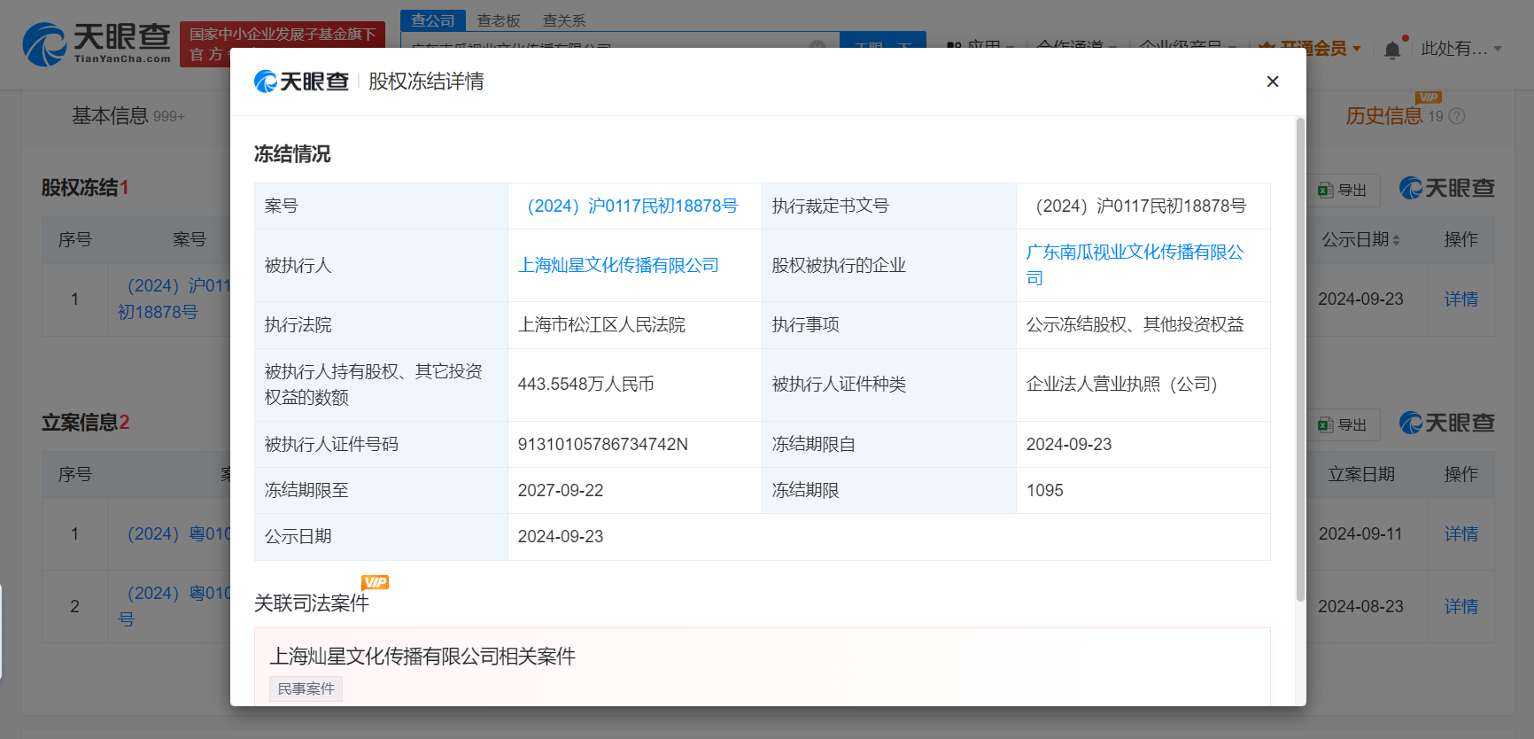Go to Tianyancha home via the top-left logo
Screen dimensions: 1534x739
(96, 44)
